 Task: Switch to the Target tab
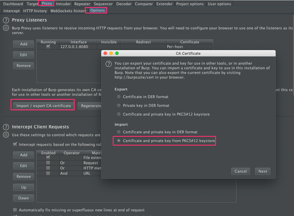pos(32,4)
